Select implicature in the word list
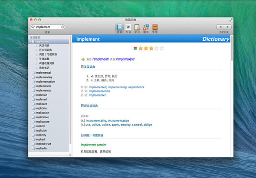This screenshot has width=256, height=178. tap(43, 122)
